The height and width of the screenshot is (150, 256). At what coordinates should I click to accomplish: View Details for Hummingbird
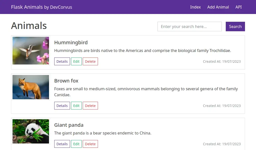[x=62, y=61]
